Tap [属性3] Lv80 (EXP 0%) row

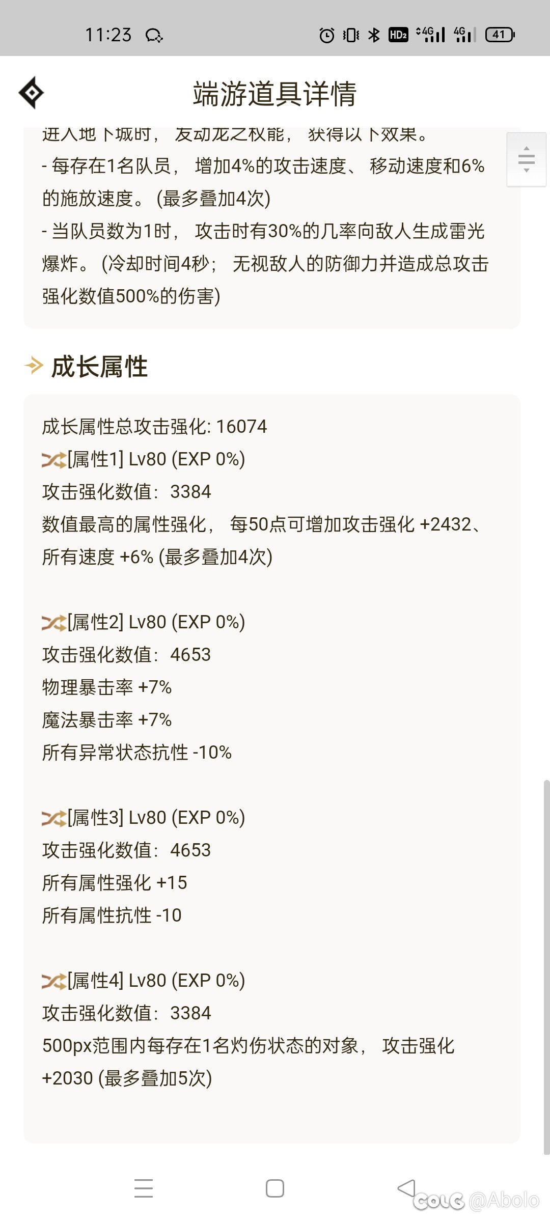pyautogui.click(x=144, y=818)
